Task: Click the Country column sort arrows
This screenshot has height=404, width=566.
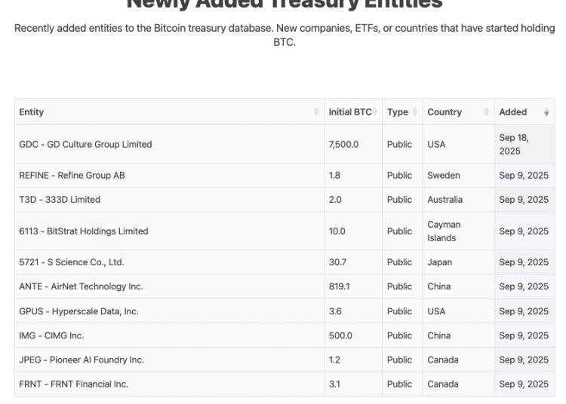Action: pyautogui.click(x=487, y=112)
